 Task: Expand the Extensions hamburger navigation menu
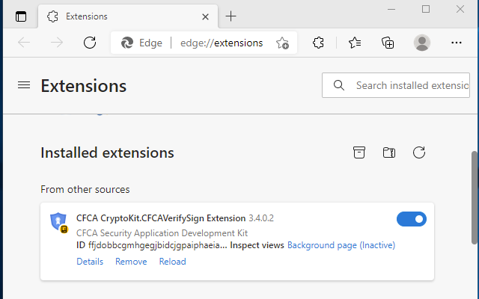point(24,85)
